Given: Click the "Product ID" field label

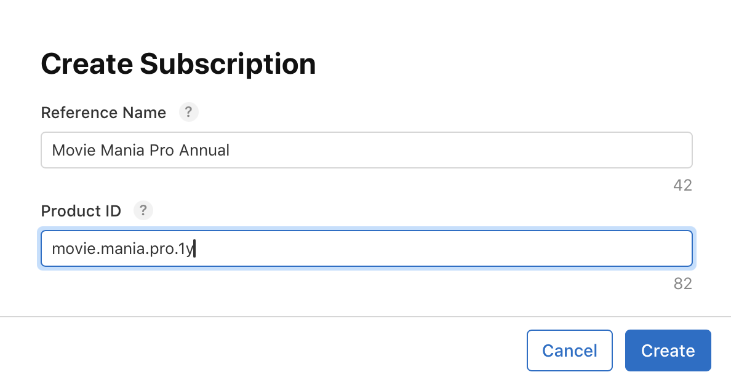Looking at the screenshot, I should (x=81, y=212).
